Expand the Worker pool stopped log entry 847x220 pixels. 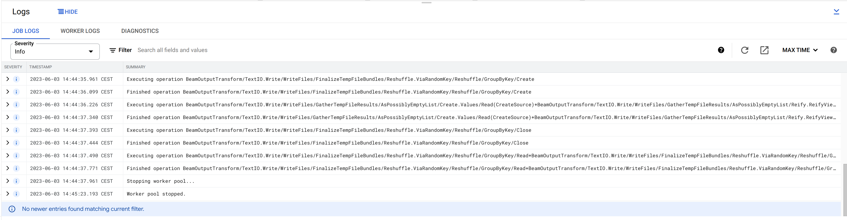pos(8,194)
